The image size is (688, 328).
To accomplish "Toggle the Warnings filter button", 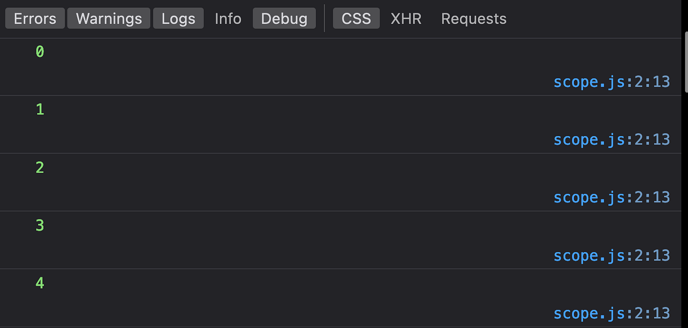I will pos(109,19).
